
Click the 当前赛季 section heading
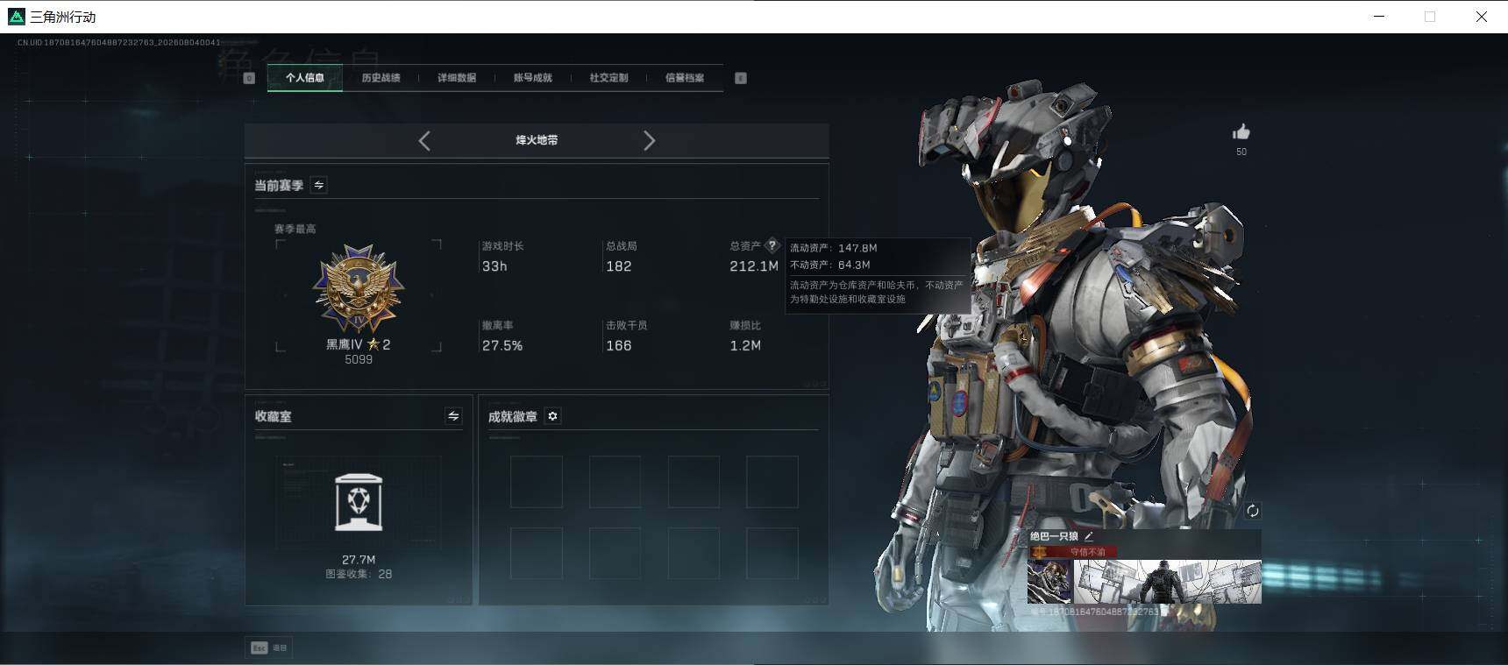click(279, 186)
